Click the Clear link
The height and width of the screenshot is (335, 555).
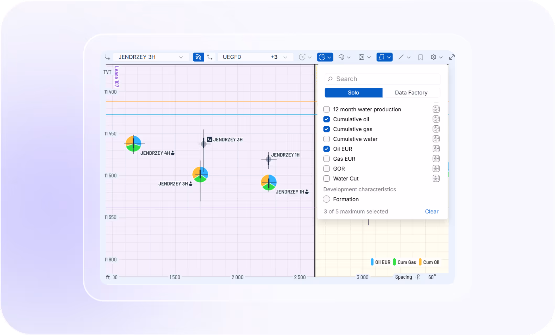431,211
